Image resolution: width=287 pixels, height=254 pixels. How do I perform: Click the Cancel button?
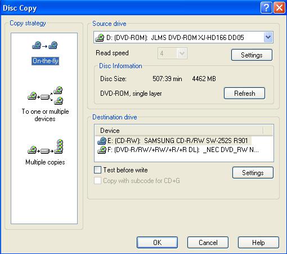208,242
